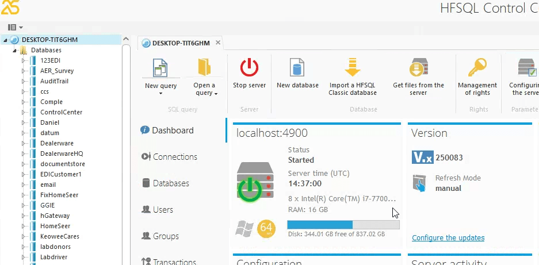Open the New query dropdown arrow
The height and width of the screenshot is (265, 539).
[160, 93]
